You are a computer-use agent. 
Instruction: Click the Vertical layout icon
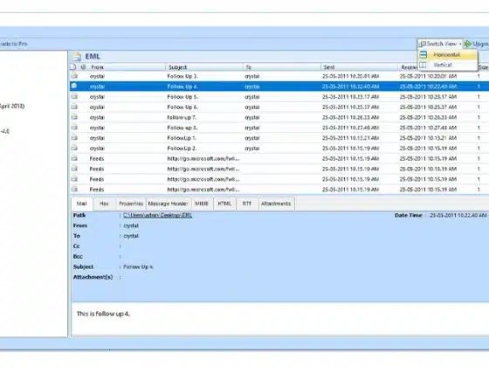tap(423, 65)
